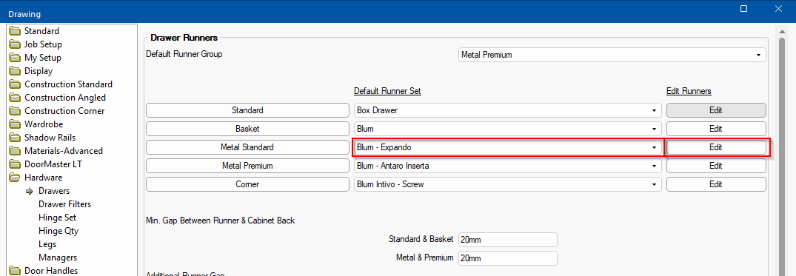Viewport: 796px width, 276px height.
Task: Open the My Setup folder icon
Action: (16, 58)
